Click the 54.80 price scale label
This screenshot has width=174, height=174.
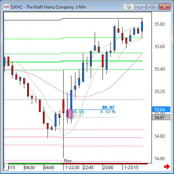[160, 136]
